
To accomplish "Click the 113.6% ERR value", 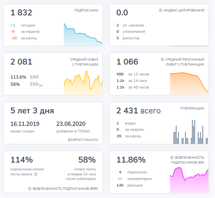I will point(18,77).
